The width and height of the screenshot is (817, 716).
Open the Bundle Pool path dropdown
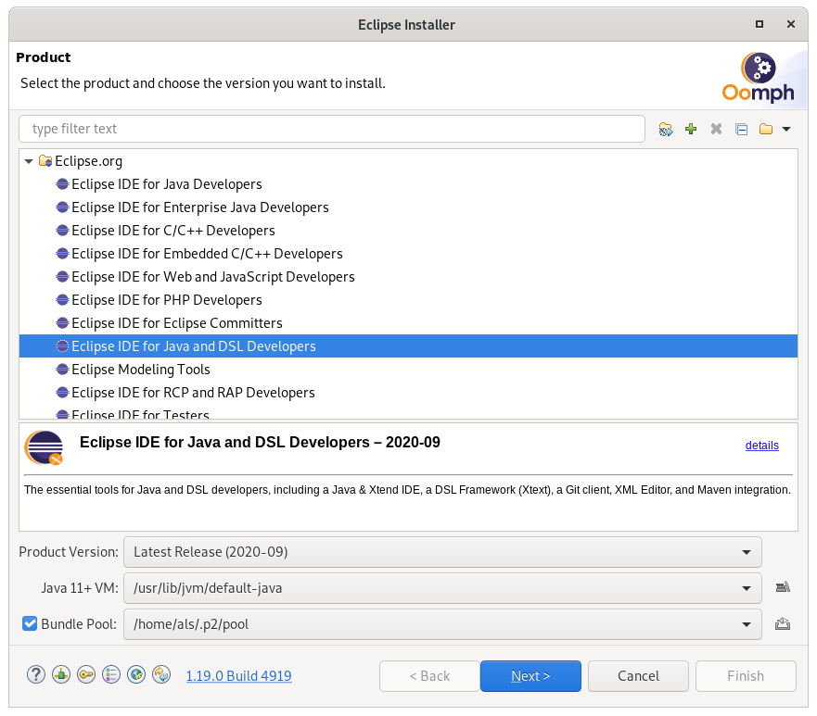pyautogui.click(x=442, y=624)
